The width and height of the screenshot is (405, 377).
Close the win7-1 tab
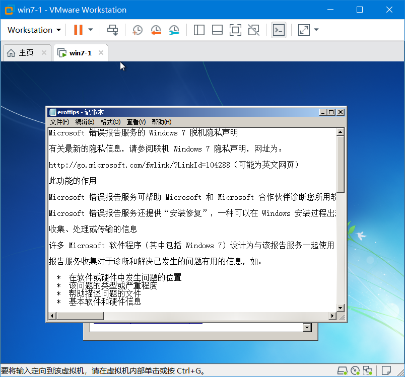click(x=101, y=53)
